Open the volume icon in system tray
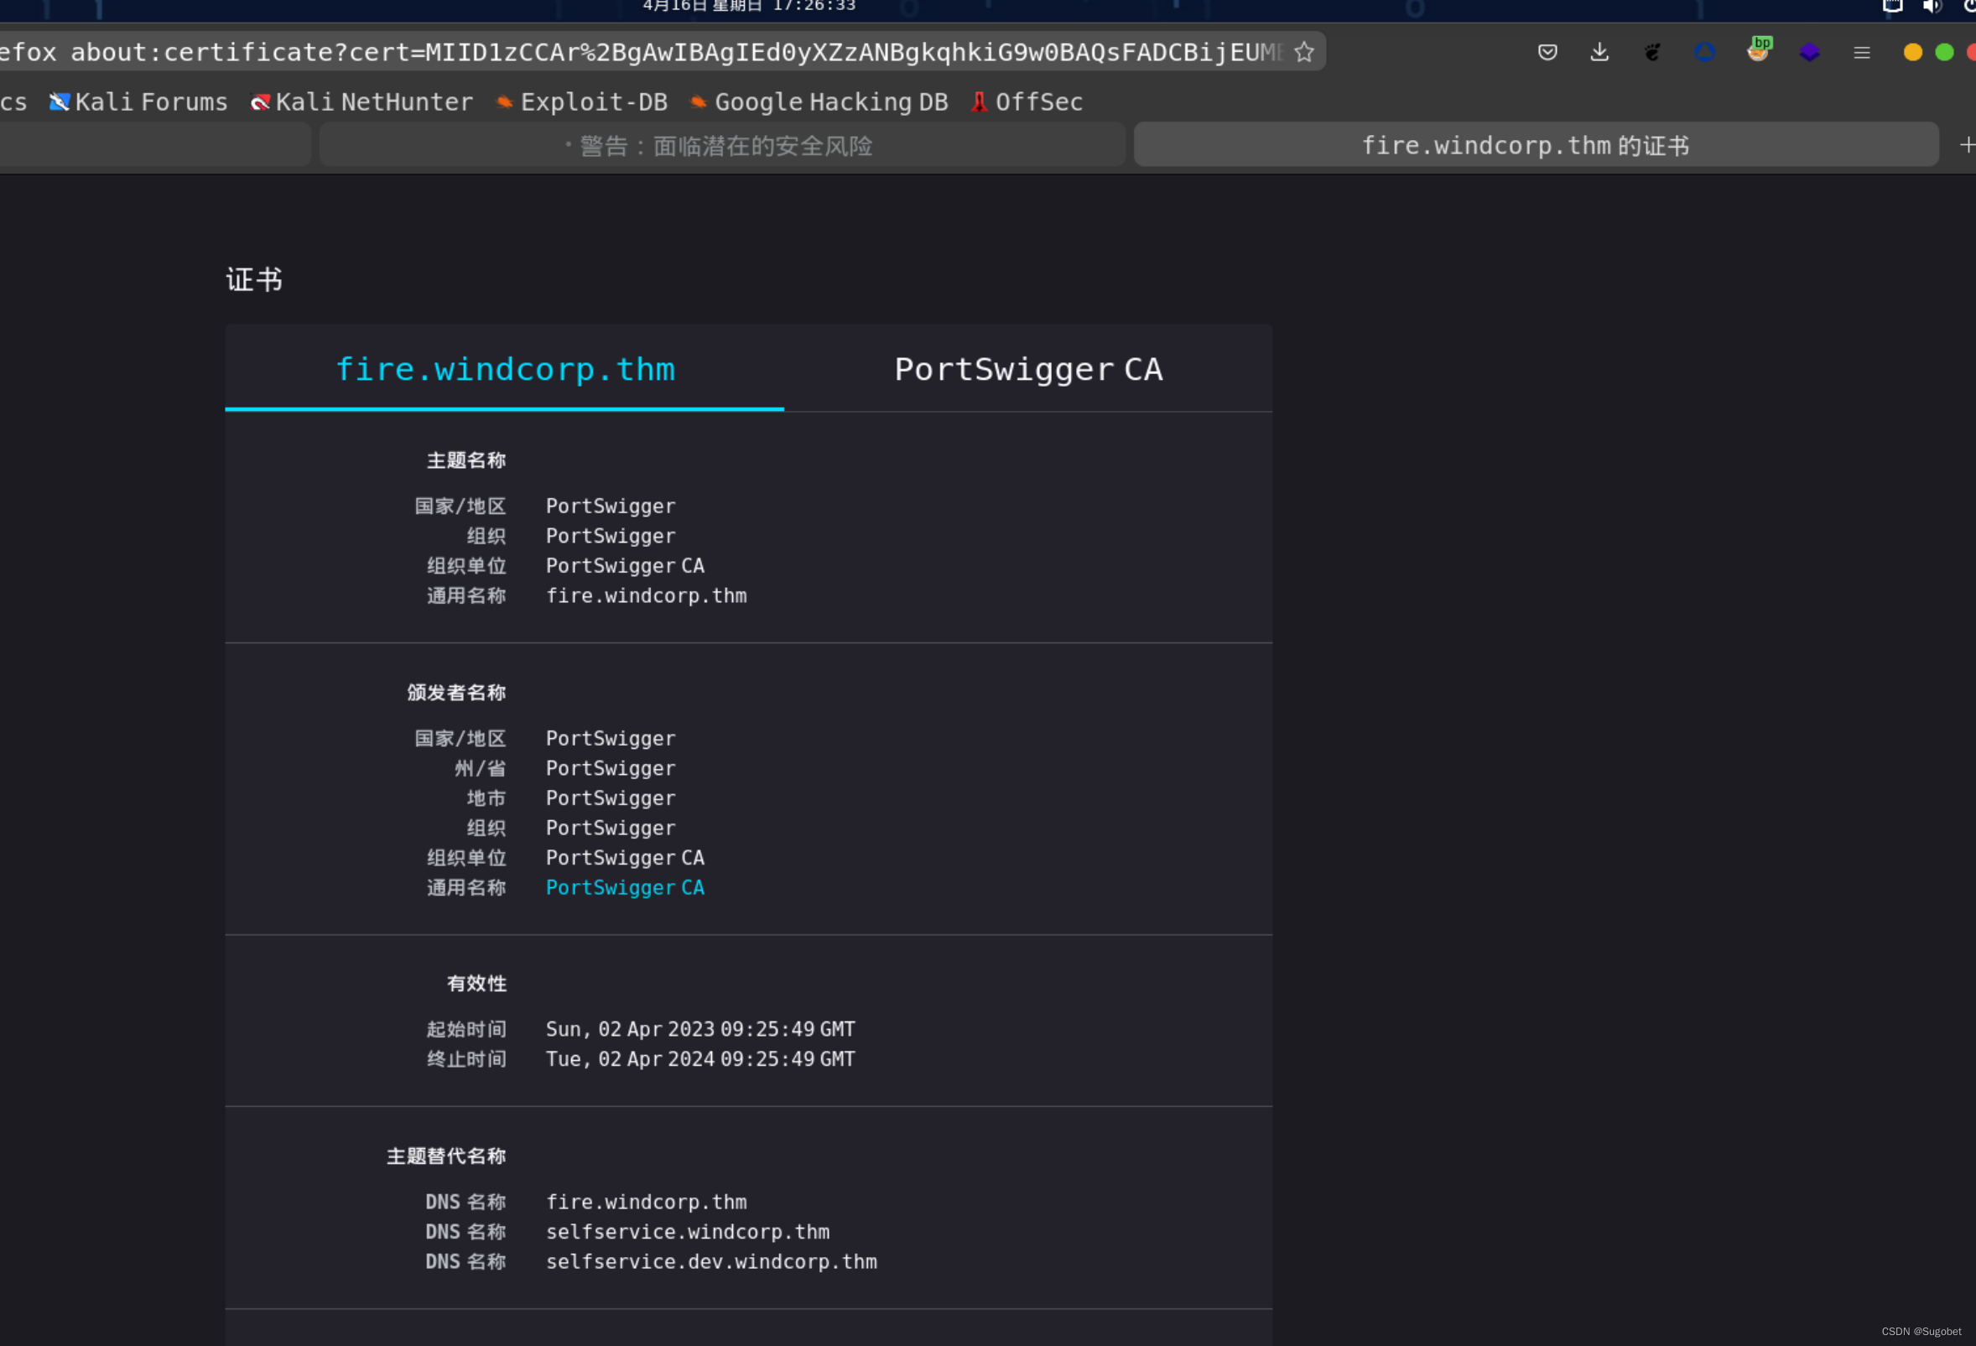The height and width of the screenshot is (1346, 1976). pyautogui.click(x=1932, y=6)
